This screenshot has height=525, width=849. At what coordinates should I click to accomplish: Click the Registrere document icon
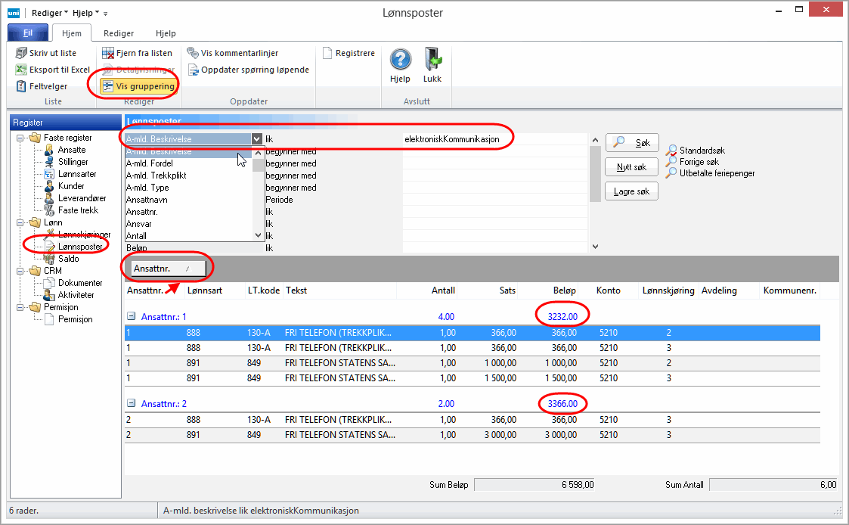(327, 53)
